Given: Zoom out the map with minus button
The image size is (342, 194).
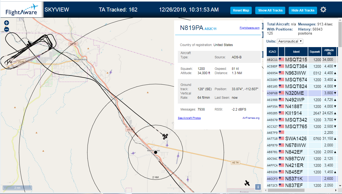Looking at the screenshot, I should (7, 29).
